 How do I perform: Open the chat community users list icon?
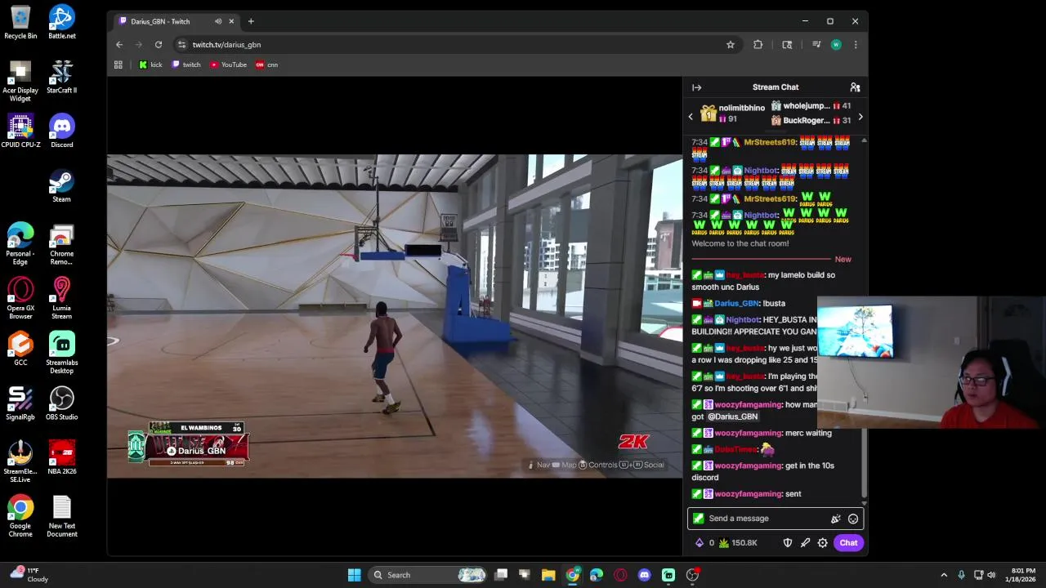[855, 87]
